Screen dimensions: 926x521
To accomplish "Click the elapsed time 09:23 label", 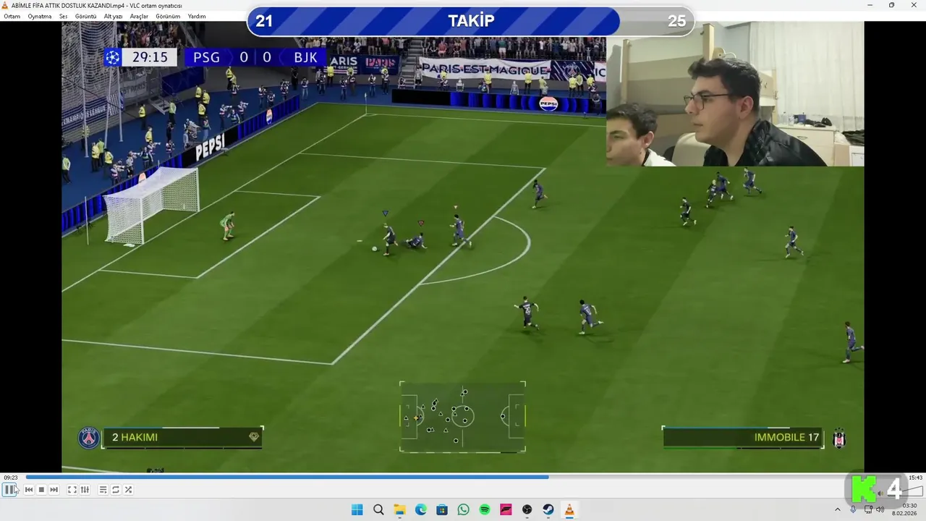I will (11, 478).
